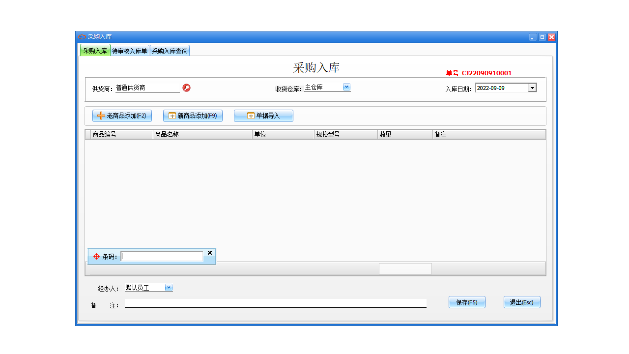Click the 备注 remarks input field
The width and height of the screenshot is (629, 354).
point(275,303)
